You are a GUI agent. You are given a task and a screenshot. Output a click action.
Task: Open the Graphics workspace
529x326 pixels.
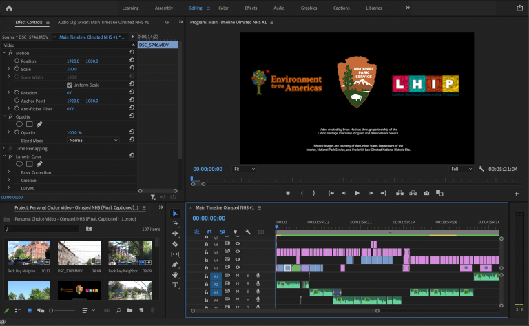pyautogui.click(x=309, y=8)
